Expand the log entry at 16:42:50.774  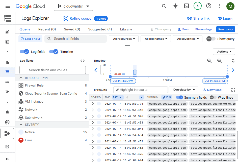point(93,104)
